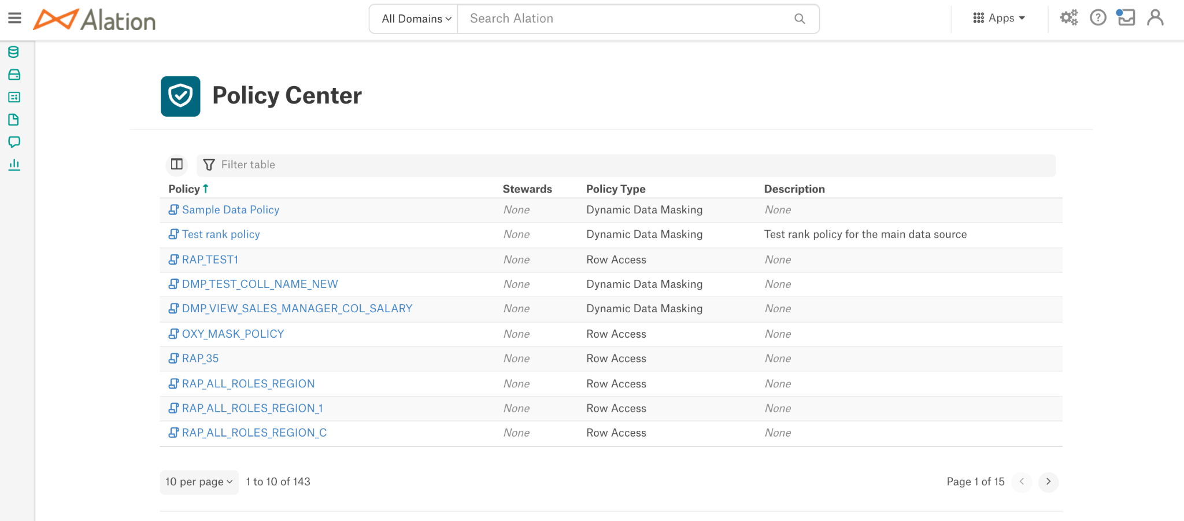Screen dimensions: 1184x521
Task: Expand the All Domains dropdown
Action: click(x=416, y=19)
